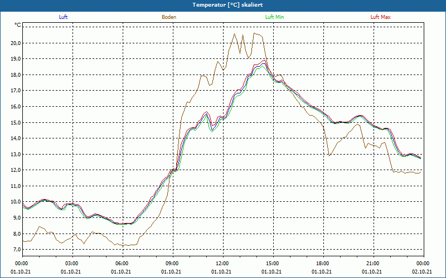Click the '7,0' y-axis value

click(17, 250)
